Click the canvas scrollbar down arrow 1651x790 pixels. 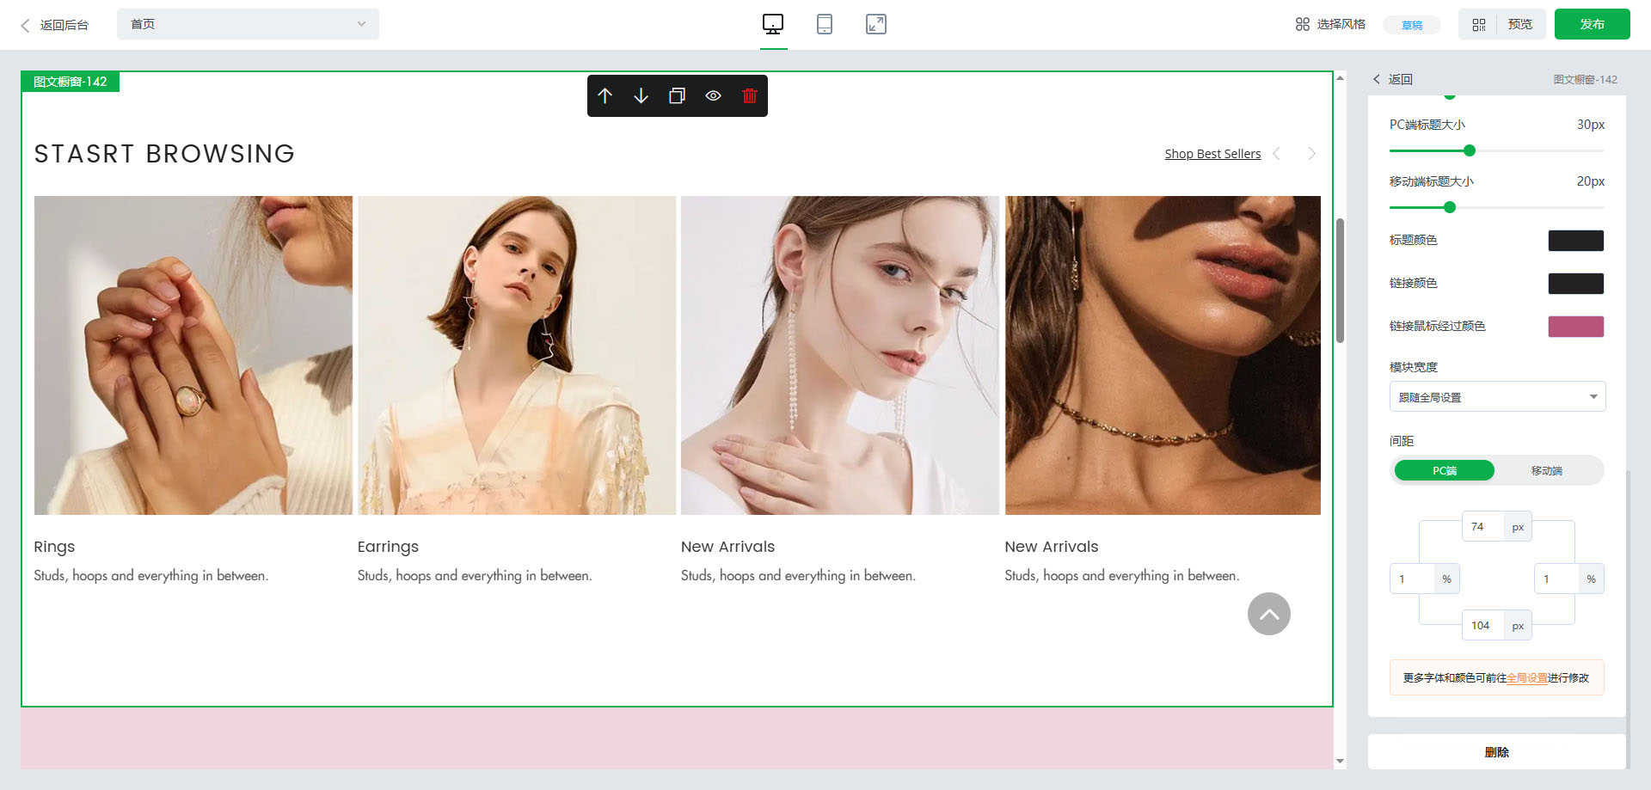[1340, 762]
